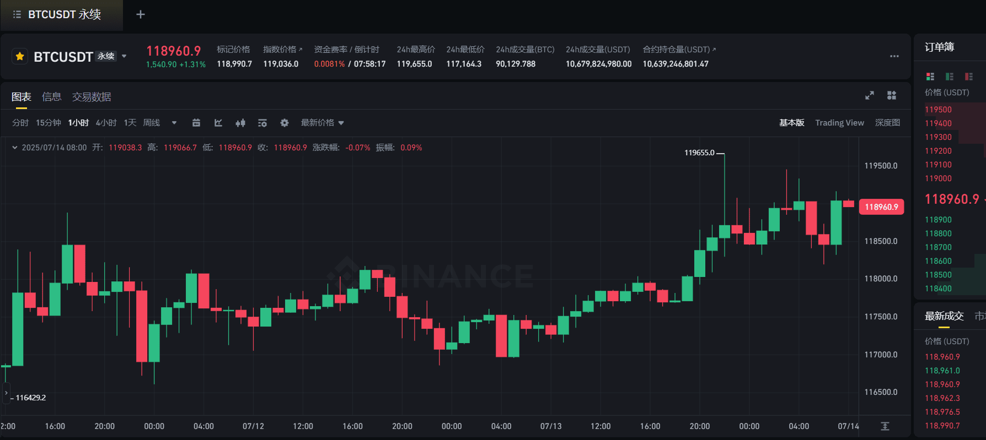Open the technical indicators chart icon

click(218, 123)
